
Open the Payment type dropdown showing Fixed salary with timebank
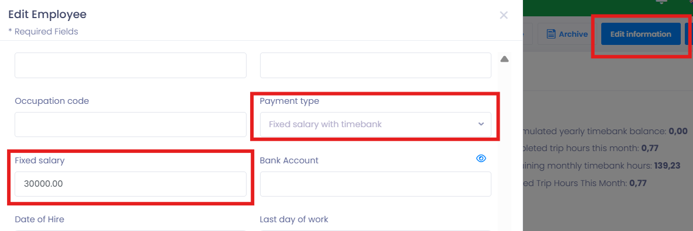[375, 124]
